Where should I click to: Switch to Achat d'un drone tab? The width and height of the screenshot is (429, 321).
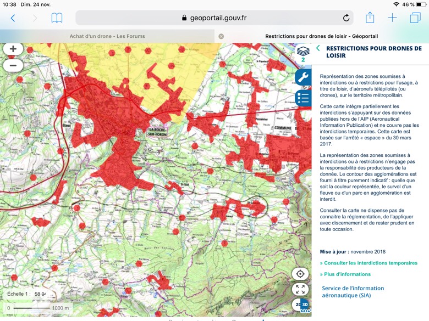point(107,36)
